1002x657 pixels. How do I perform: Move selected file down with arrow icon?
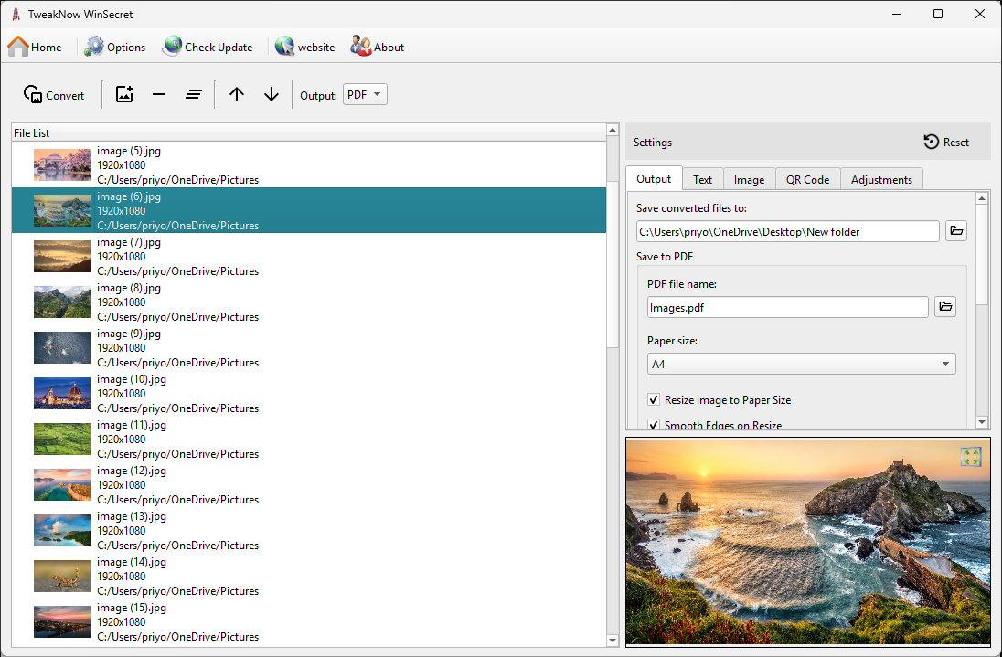[x=272, y=94]
